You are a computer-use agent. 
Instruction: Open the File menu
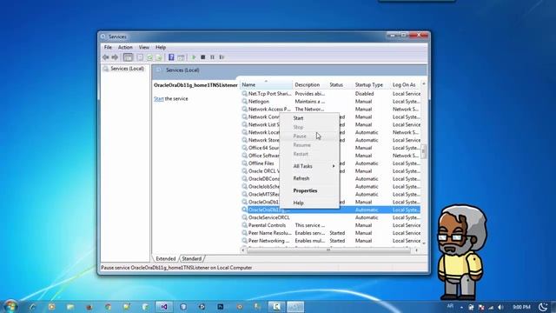[108, 47]
